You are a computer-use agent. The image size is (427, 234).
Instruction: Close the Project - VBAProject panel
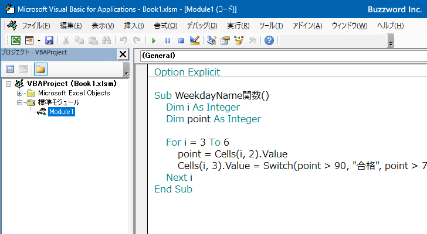click(123, 54)
